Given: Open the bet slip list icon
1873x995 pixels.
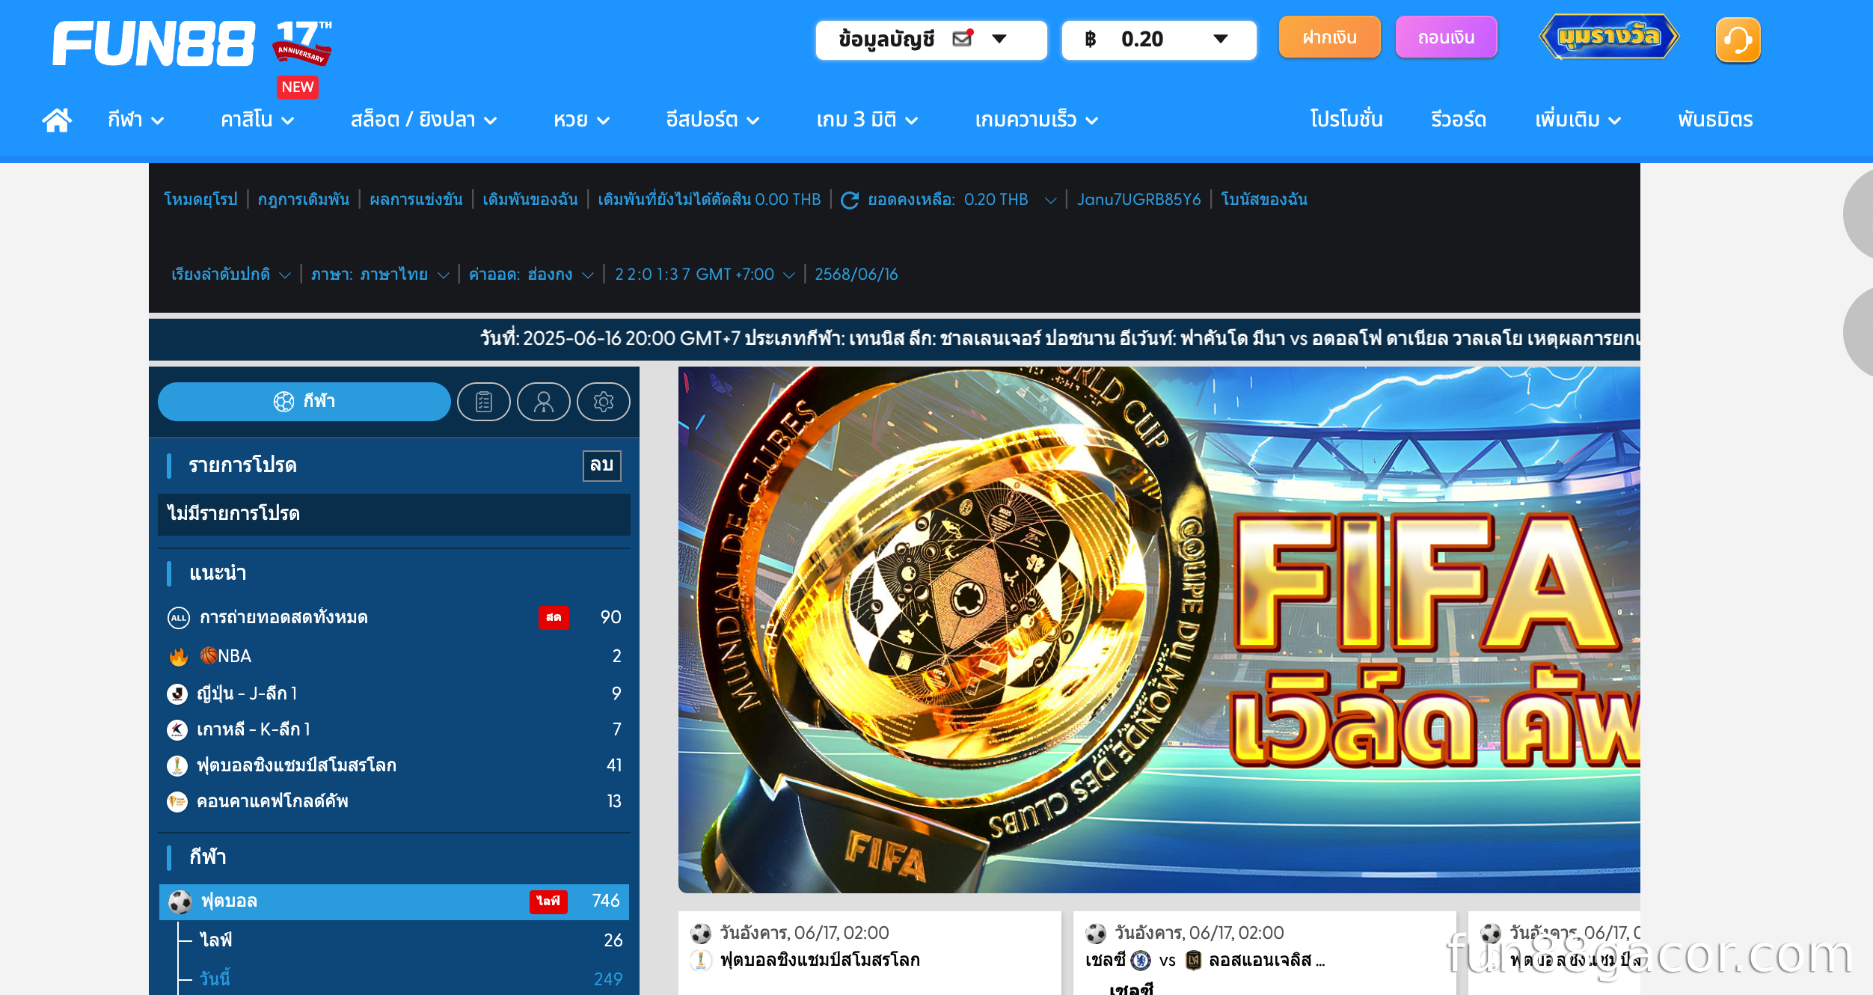Looking at the screenshot, I should (x=484, y=402).
